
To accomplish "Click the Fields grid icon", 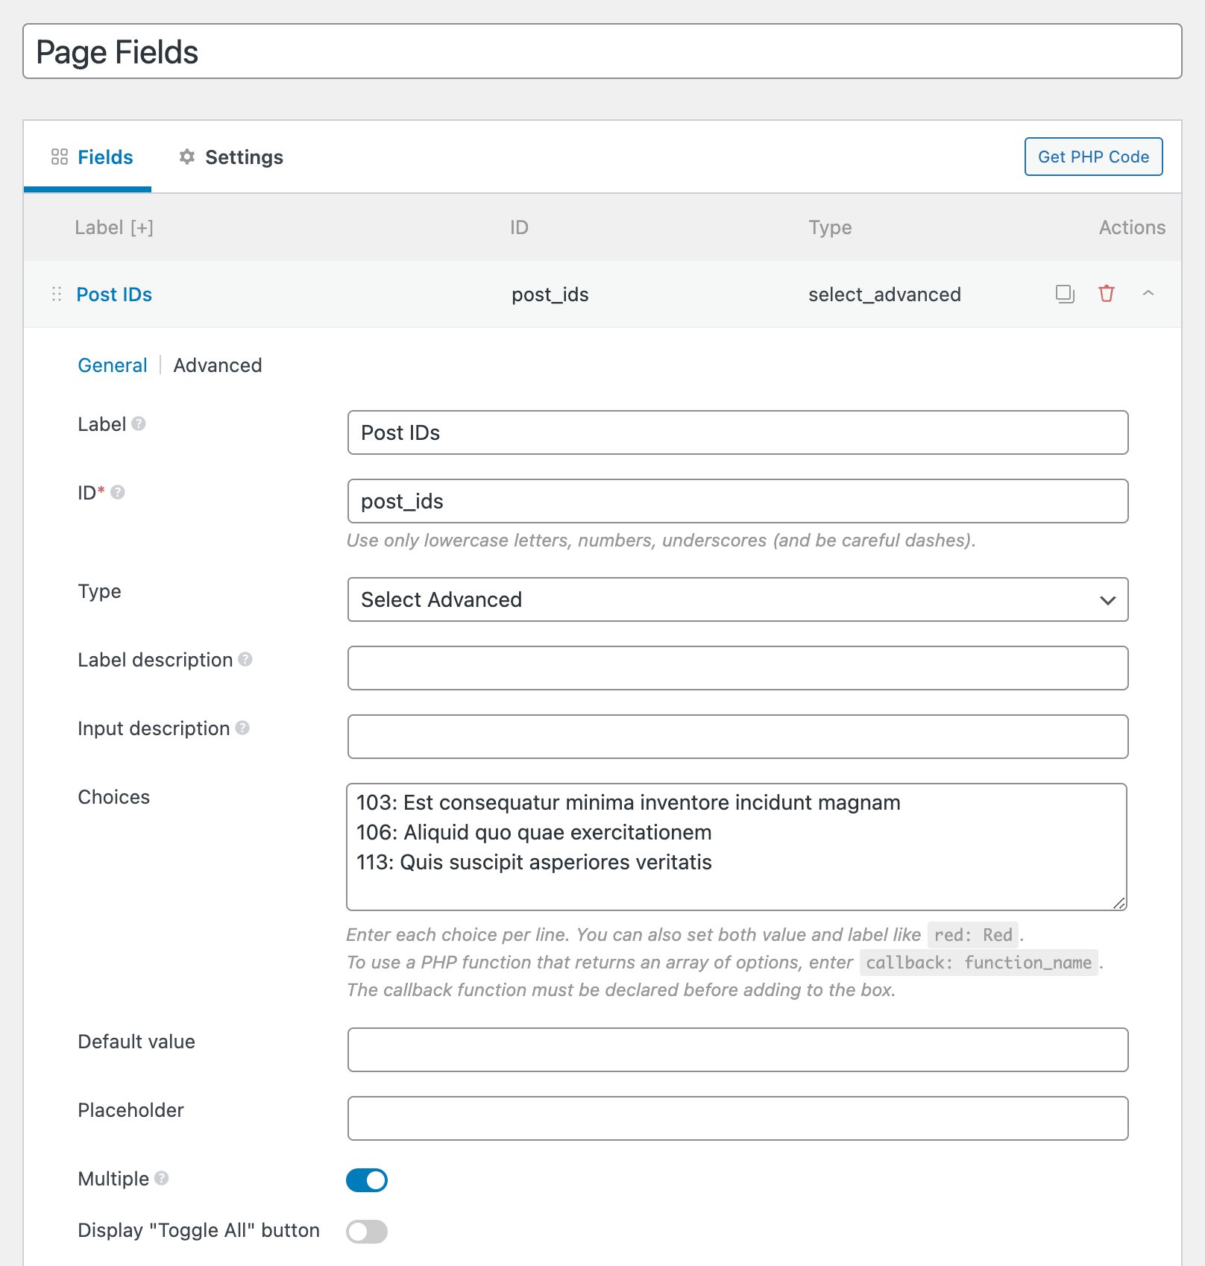I will point(60,157).
